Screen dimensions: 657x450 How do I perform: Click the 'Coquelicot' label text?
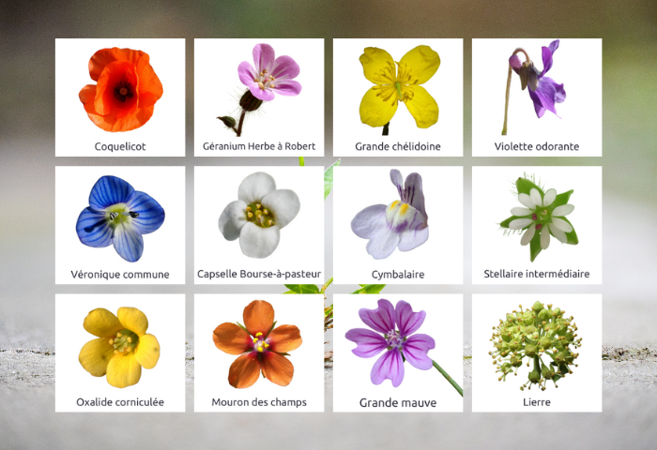coord(120,146)
